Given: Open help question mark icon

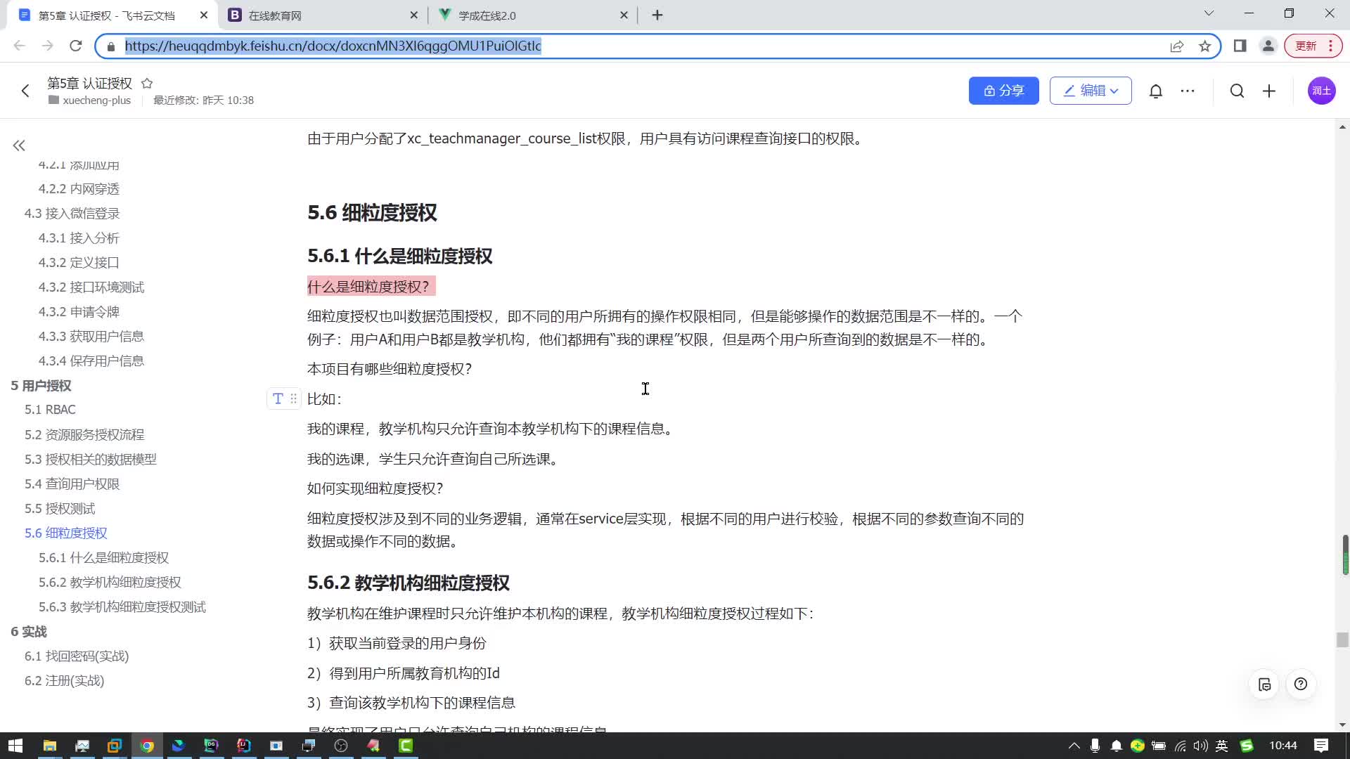Looking at the screenshot, I should (1301, 685).
